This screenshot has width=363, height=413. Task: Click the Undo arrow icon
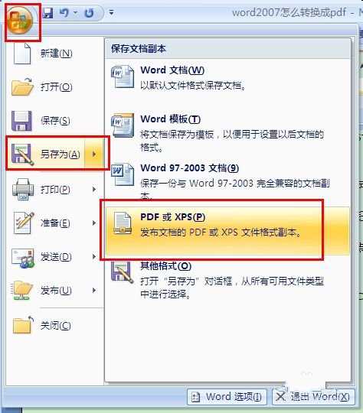pyautogui.click(x=64, y=13)
